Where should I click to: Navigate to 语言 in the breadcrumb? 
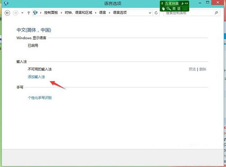point(102,13)
